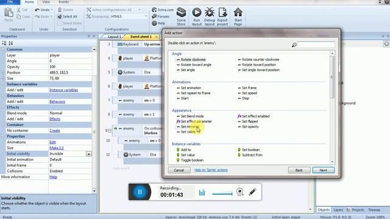Click the webcam icon in recorder
The width and height of the screenshot is (390, 219).
(239, 192)
